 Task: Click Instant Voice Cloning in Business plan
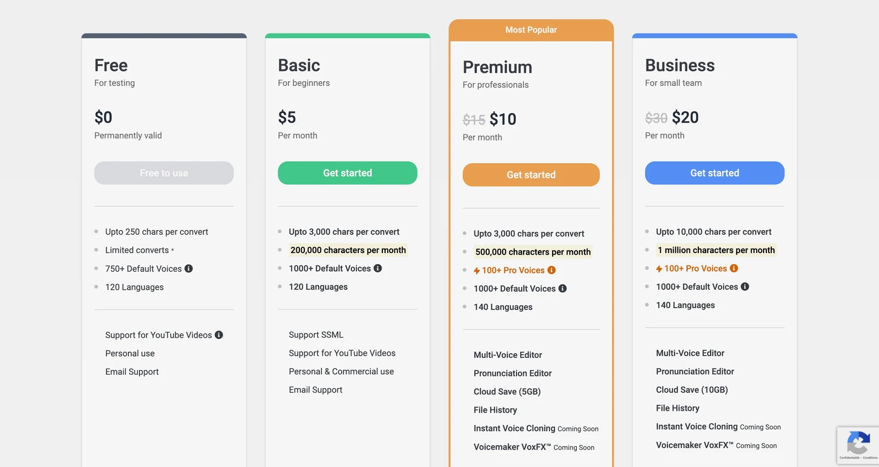[x=697, y=426]
